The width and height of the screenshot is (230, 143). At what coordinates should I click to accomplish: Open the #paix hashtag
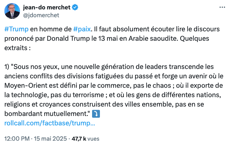(82, 29)
